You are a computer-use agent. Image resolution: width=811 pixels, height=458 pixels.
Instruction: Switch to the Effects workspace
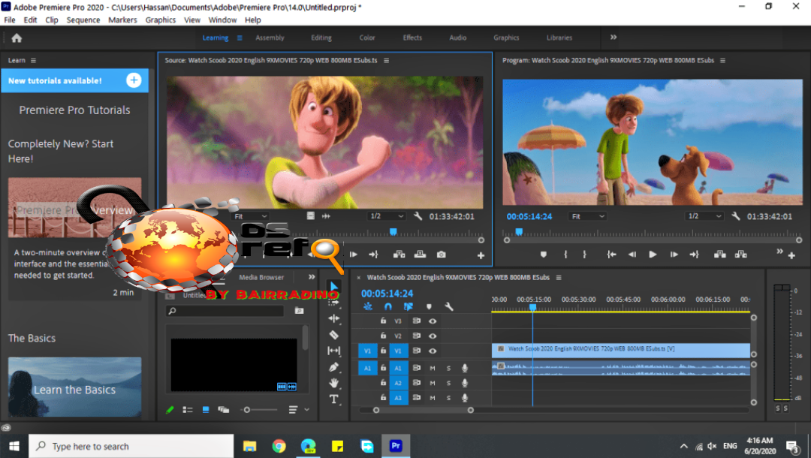tap(412, 38)
